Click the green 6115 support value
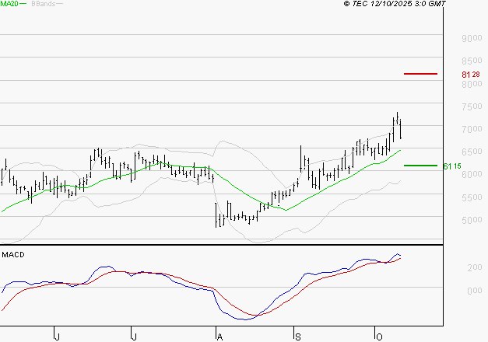 click(452, 166)
